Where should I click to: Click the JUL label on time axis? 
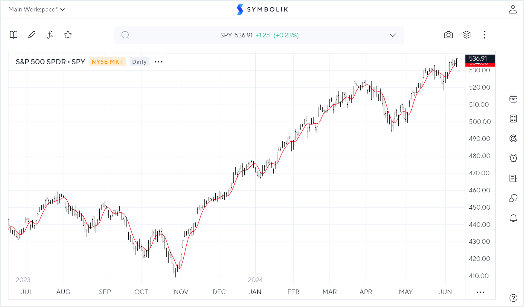(x=27, y=292)
